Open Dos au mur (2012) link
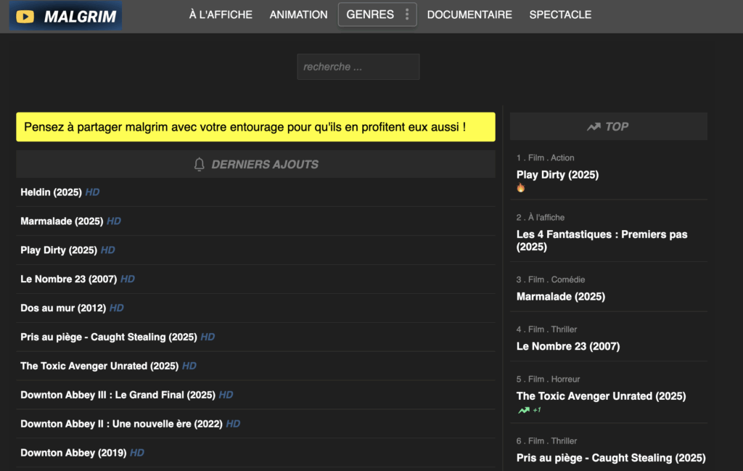The height and width of the screenshot is (471, 743). coord(62,308)
